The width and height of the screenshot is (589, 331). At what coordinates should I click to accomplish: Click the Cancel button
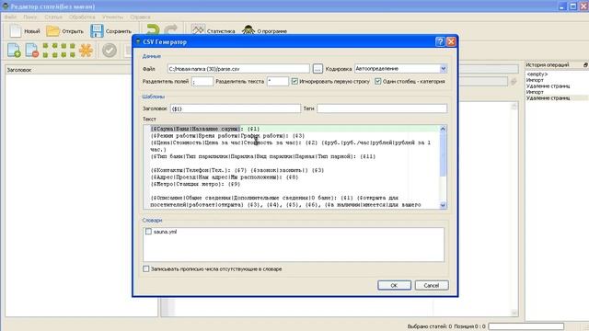[432, 285]
